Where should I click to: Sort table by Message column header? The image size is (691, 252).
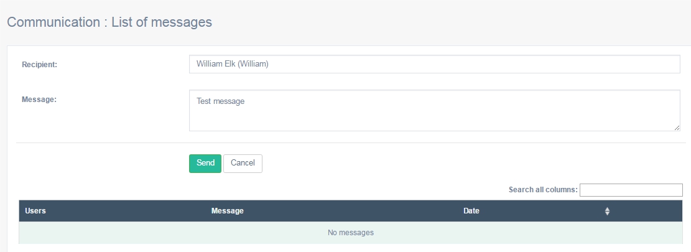tap(228, 211)
